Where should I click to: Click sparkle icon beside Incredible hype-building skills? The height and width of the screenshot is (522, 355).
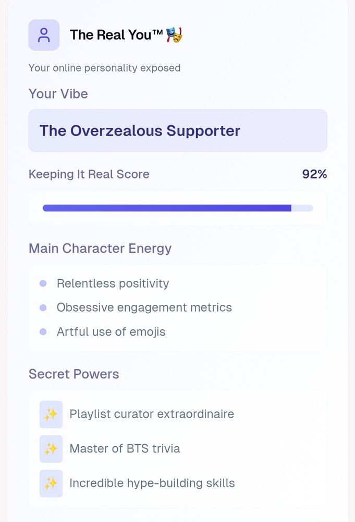[51, 483]
